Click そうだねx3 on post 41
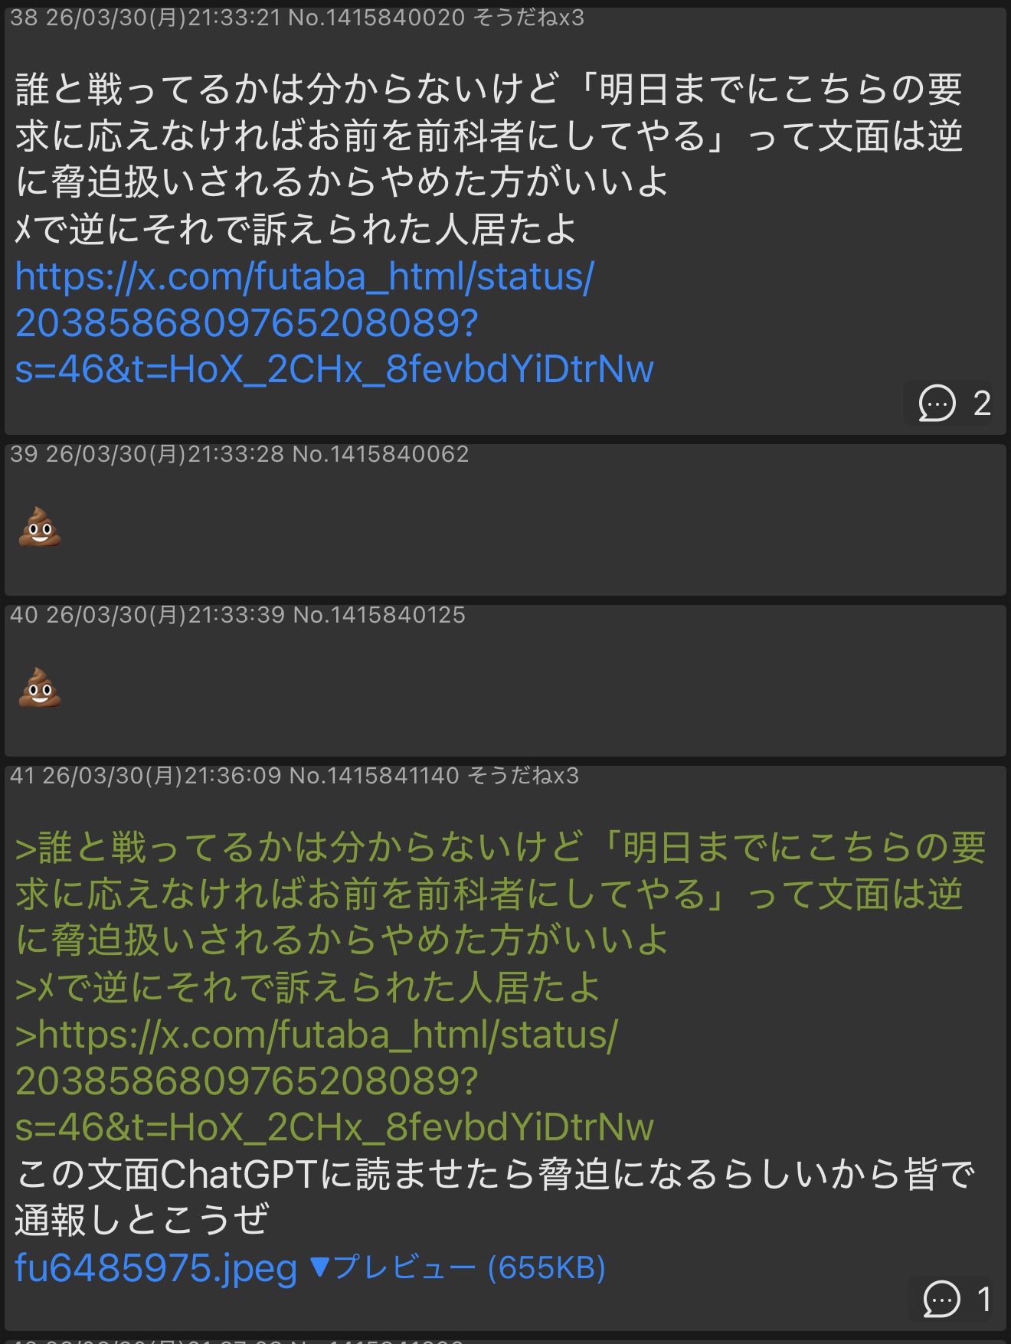Image resolution: width=1011 pixels, height=1344 pixels. pyautogui.click(x=524, y=776)
